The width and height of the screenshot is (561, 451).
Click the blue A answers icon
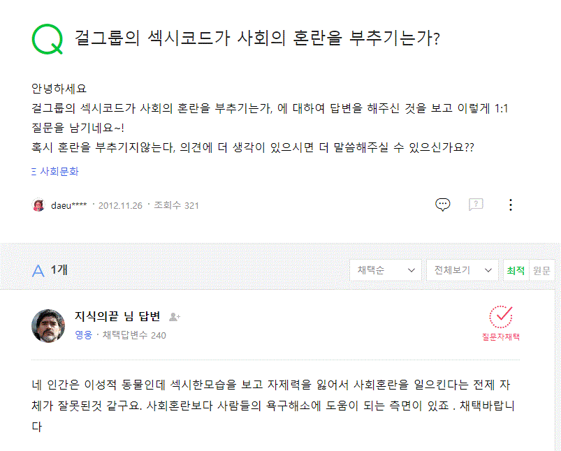[x=38, y=270]
